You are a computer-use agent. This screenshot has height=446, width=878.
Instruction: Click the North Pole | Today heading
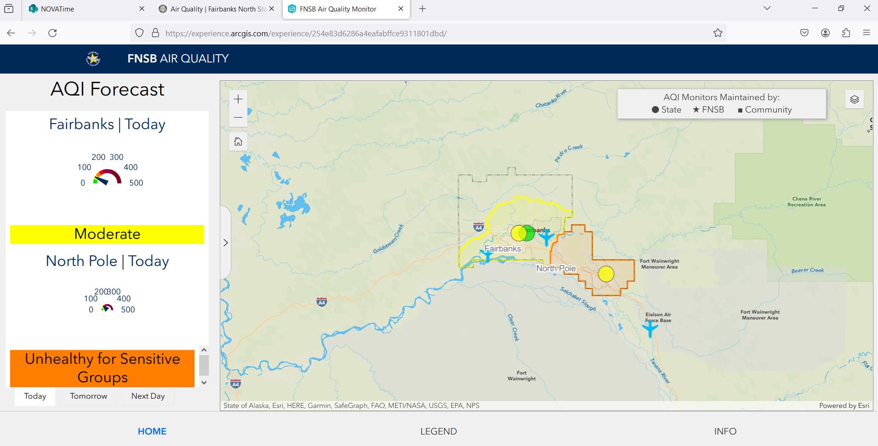point(107,261)
